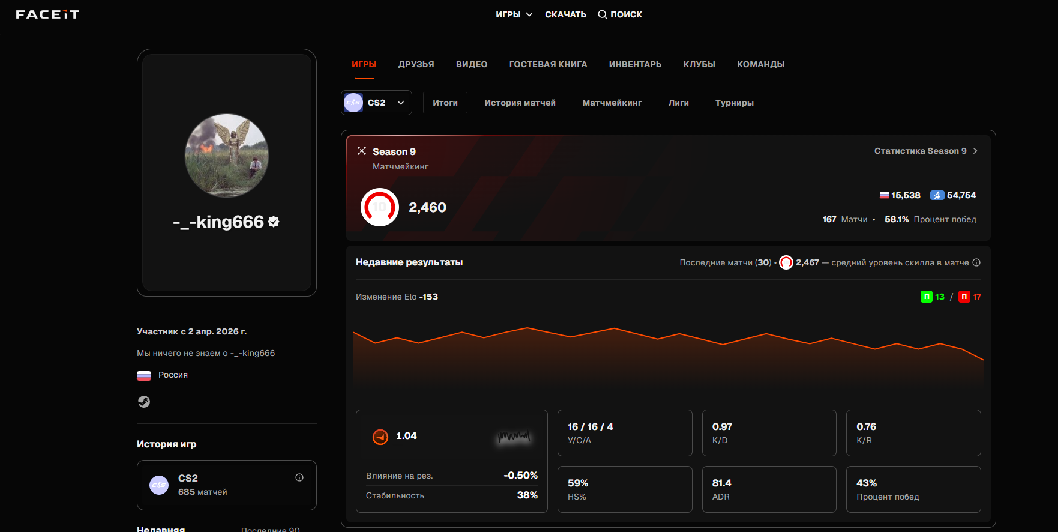Open the ГОСТЕВАЯ КНИГА tab
Image resolution: width=1058 pixels, height=532 pixels.
coord(549,64)
